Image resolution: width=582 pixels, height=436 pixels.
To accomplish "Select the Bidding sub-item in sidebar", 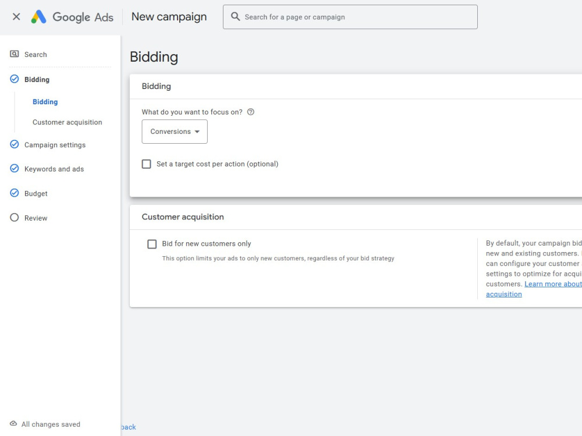I will pyautogui.click(x=45, y=102).
